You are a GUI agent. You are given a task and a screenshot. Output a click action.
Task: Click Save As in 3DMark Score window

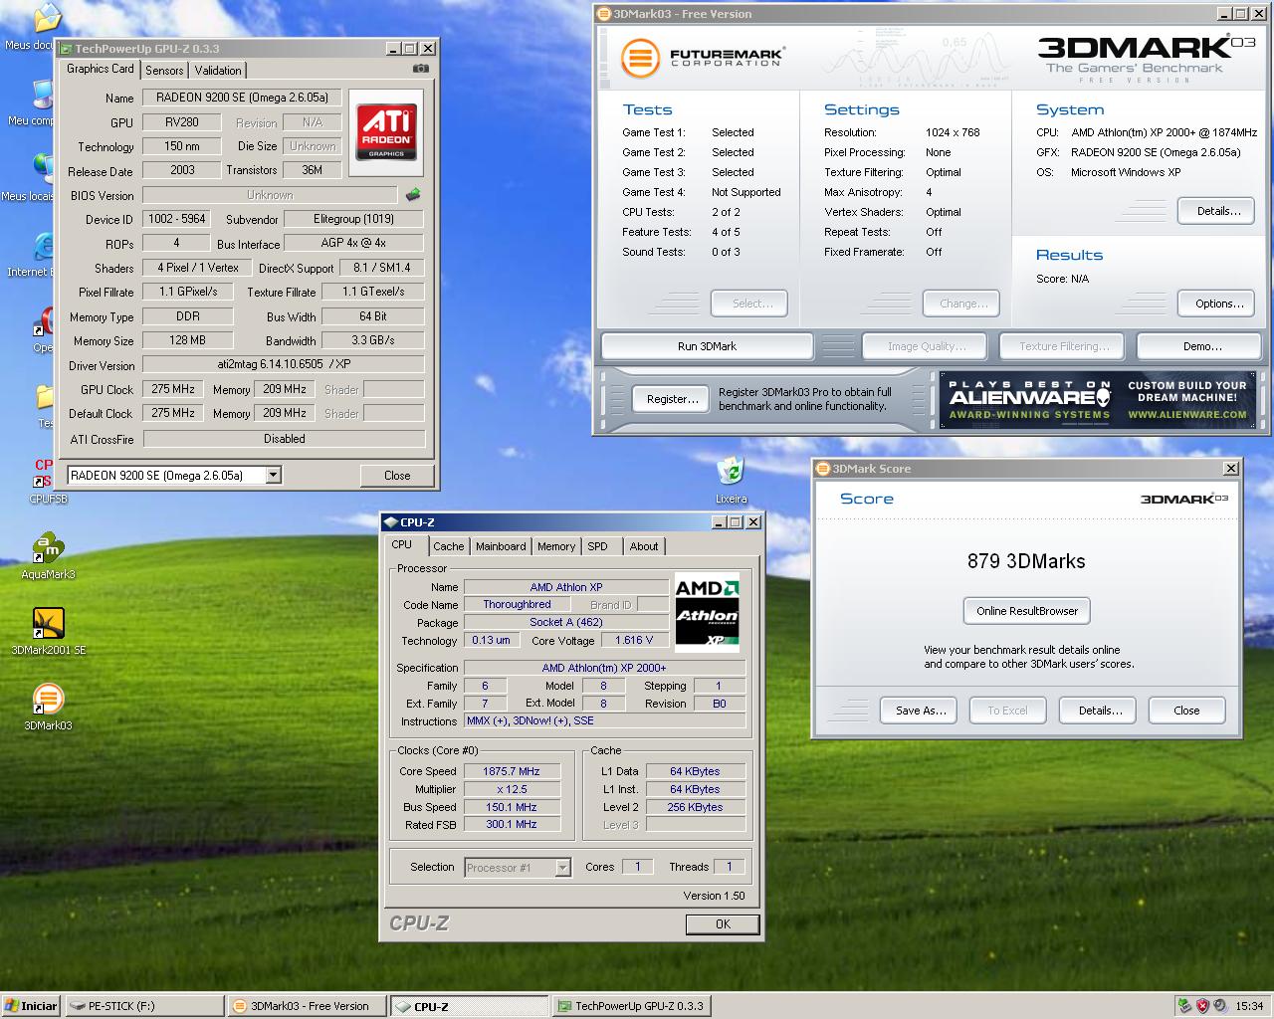click(921, 711)
